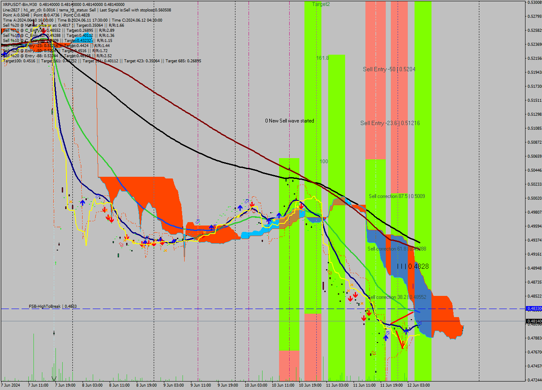
Task: Click the sell line ending in R/R:2.52
Action: [57, 56]
